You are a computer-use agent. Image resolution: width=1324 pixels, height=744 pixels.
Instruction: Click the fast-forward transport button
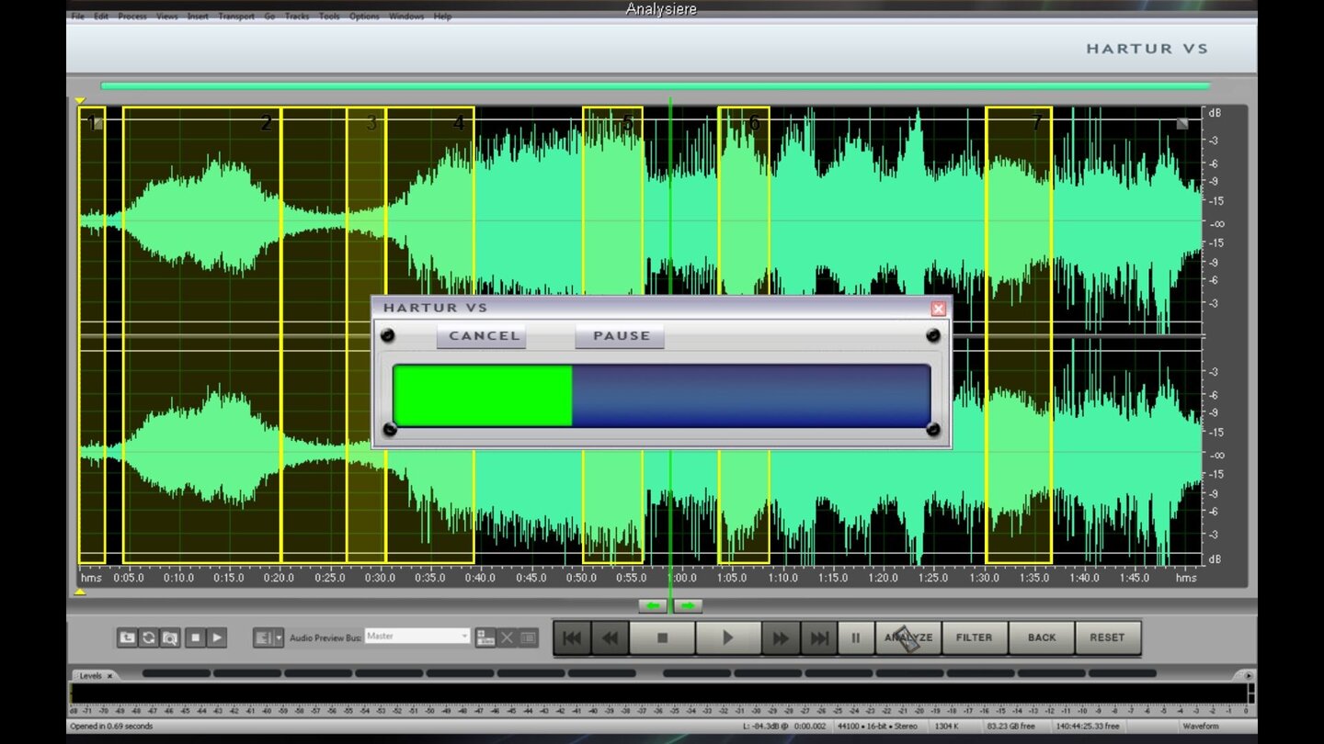[780, 637]
